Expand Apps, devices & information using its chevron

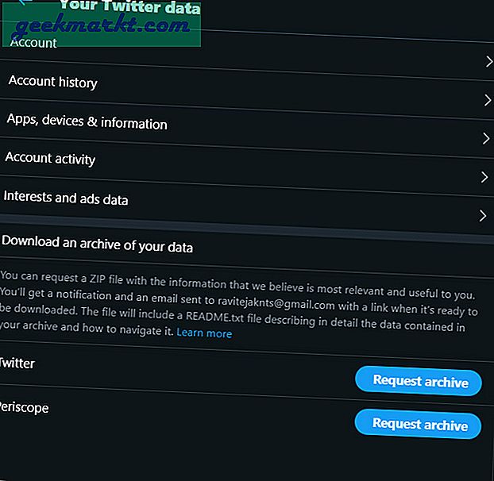[x=486, y=138]
